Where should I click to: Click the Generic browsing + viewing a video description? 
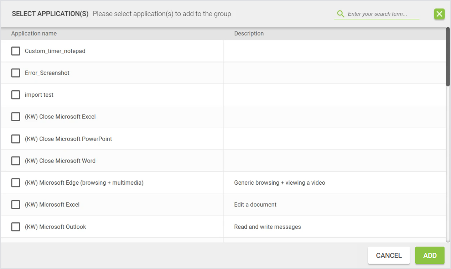pos(279,183)
